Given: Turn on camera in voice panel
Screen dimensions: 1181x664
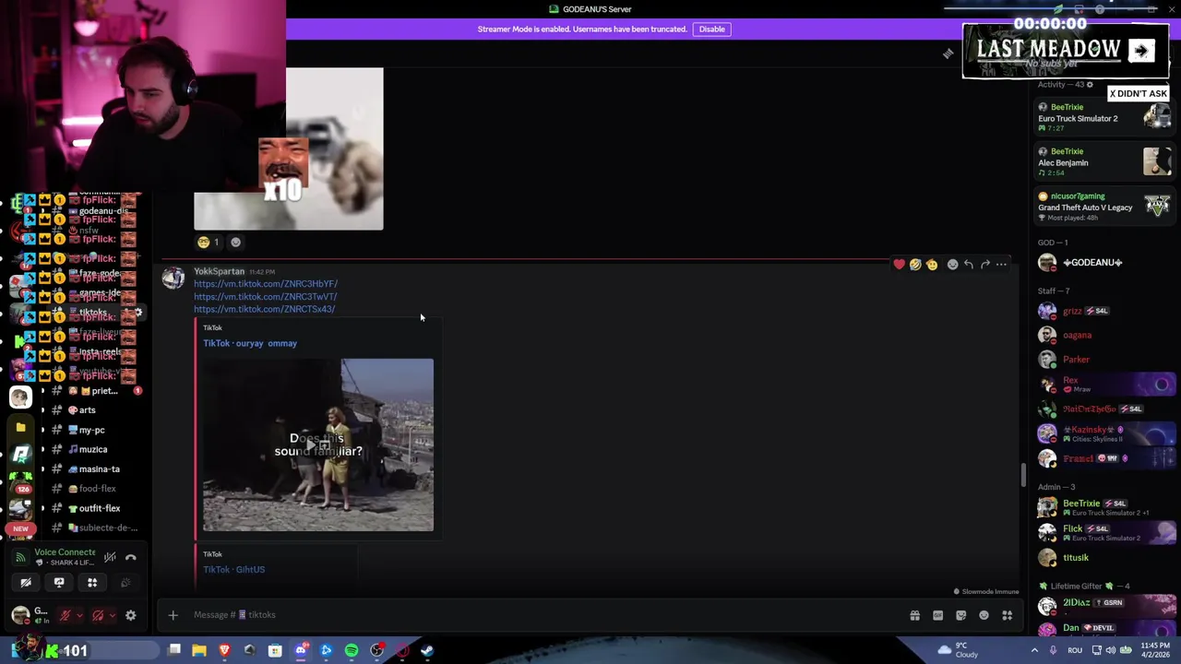Looking at the screenshot, I should (x=26, y=583).
